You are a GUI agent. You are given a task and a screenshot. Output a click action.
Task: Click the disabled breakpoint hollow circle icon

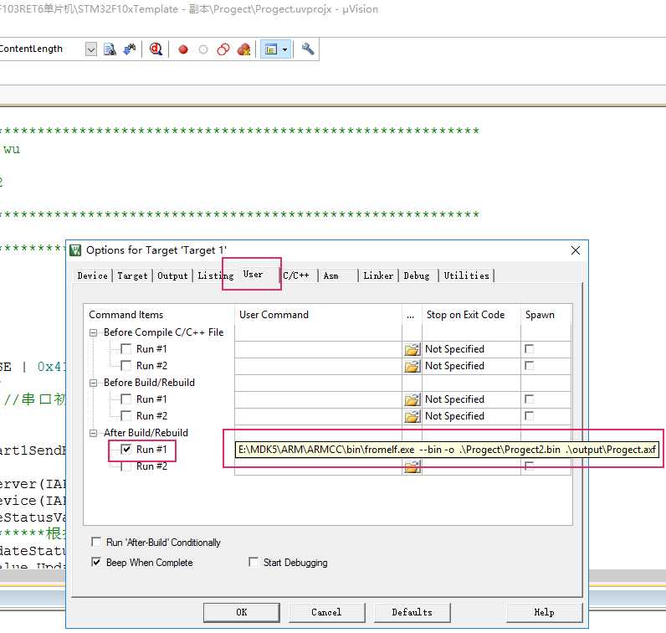point(203,49)
